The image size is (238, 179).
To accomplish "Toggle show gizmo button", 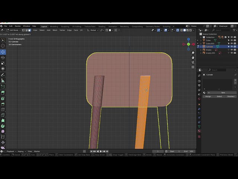I will (158, 30).
